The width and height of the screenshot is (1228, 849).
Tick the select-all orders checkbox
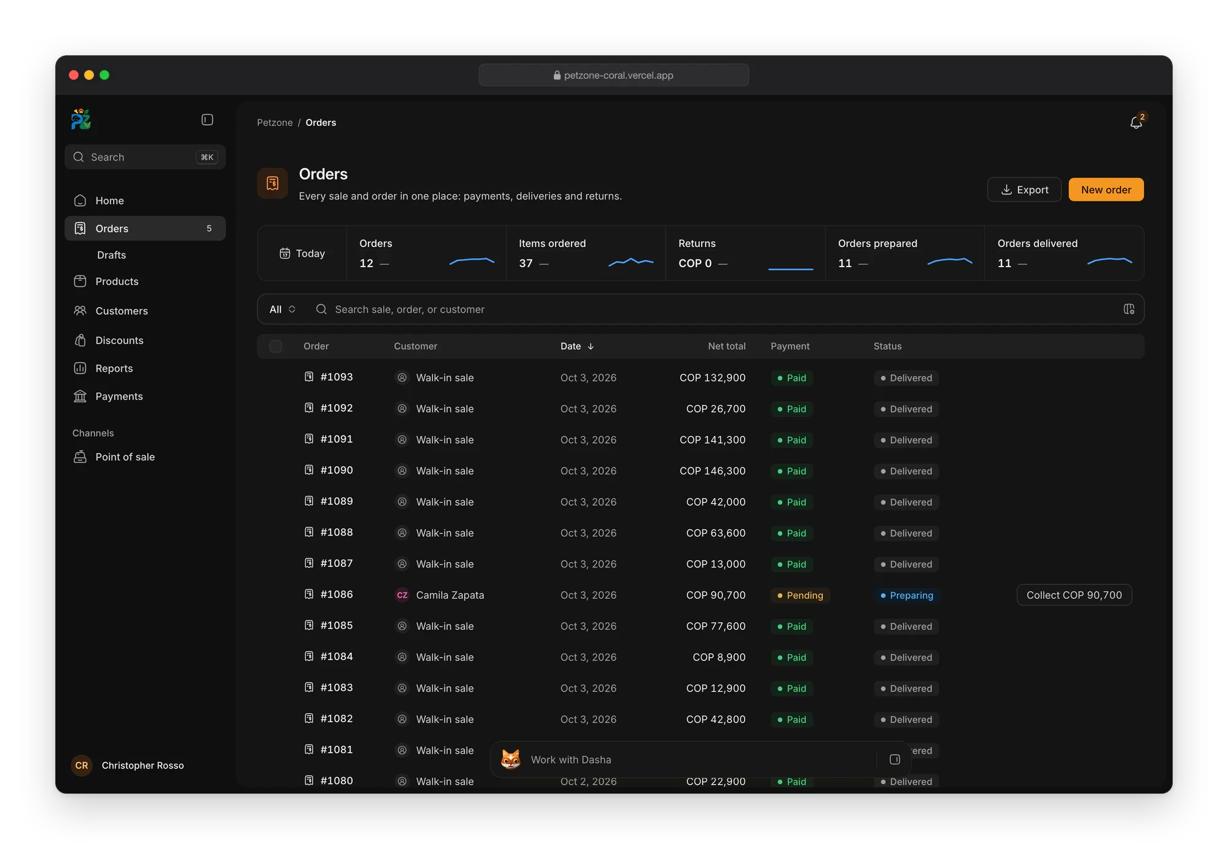(276, 346)
